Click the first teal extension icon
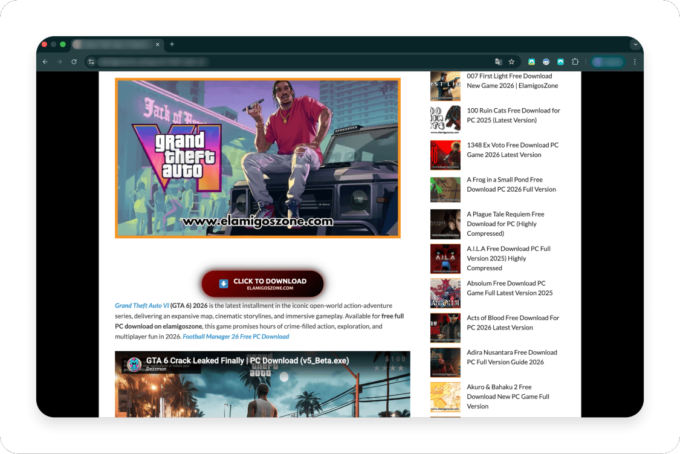 [531, 62]
